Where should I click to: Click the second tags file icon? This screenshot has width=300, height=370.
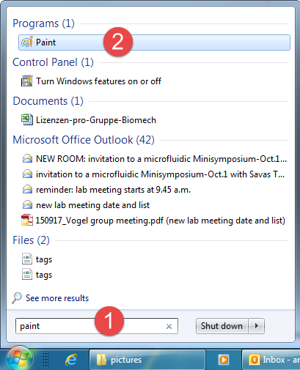(27, 274)
